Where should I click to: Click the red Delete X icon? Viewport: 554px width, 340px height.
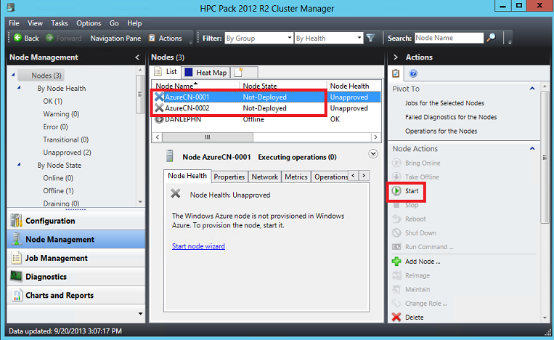click(396, 317)
